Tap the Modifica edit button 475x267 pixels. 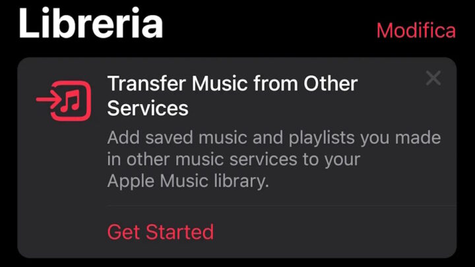point(416,30)
